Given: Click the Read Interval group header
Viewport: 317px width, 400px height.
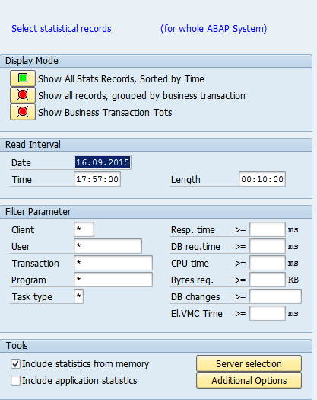Looking at the screenshot, I should [156, 145].
